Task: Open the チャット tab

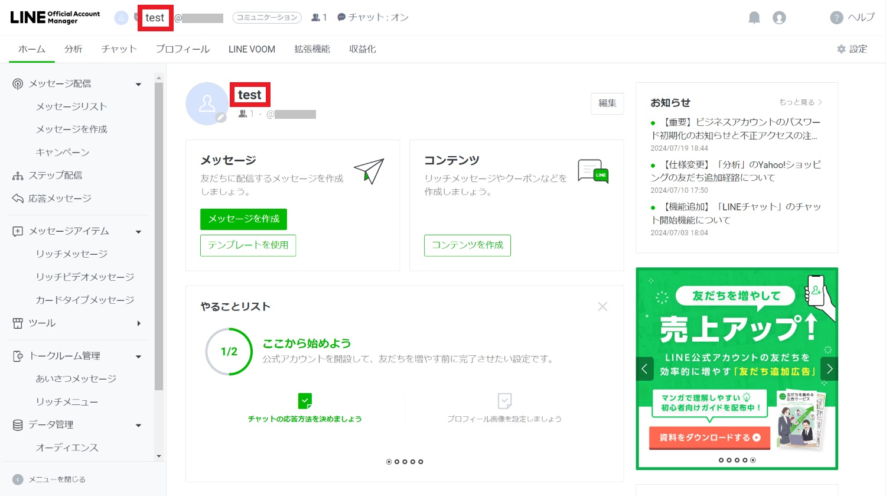Action: click(x=119, y=49)
